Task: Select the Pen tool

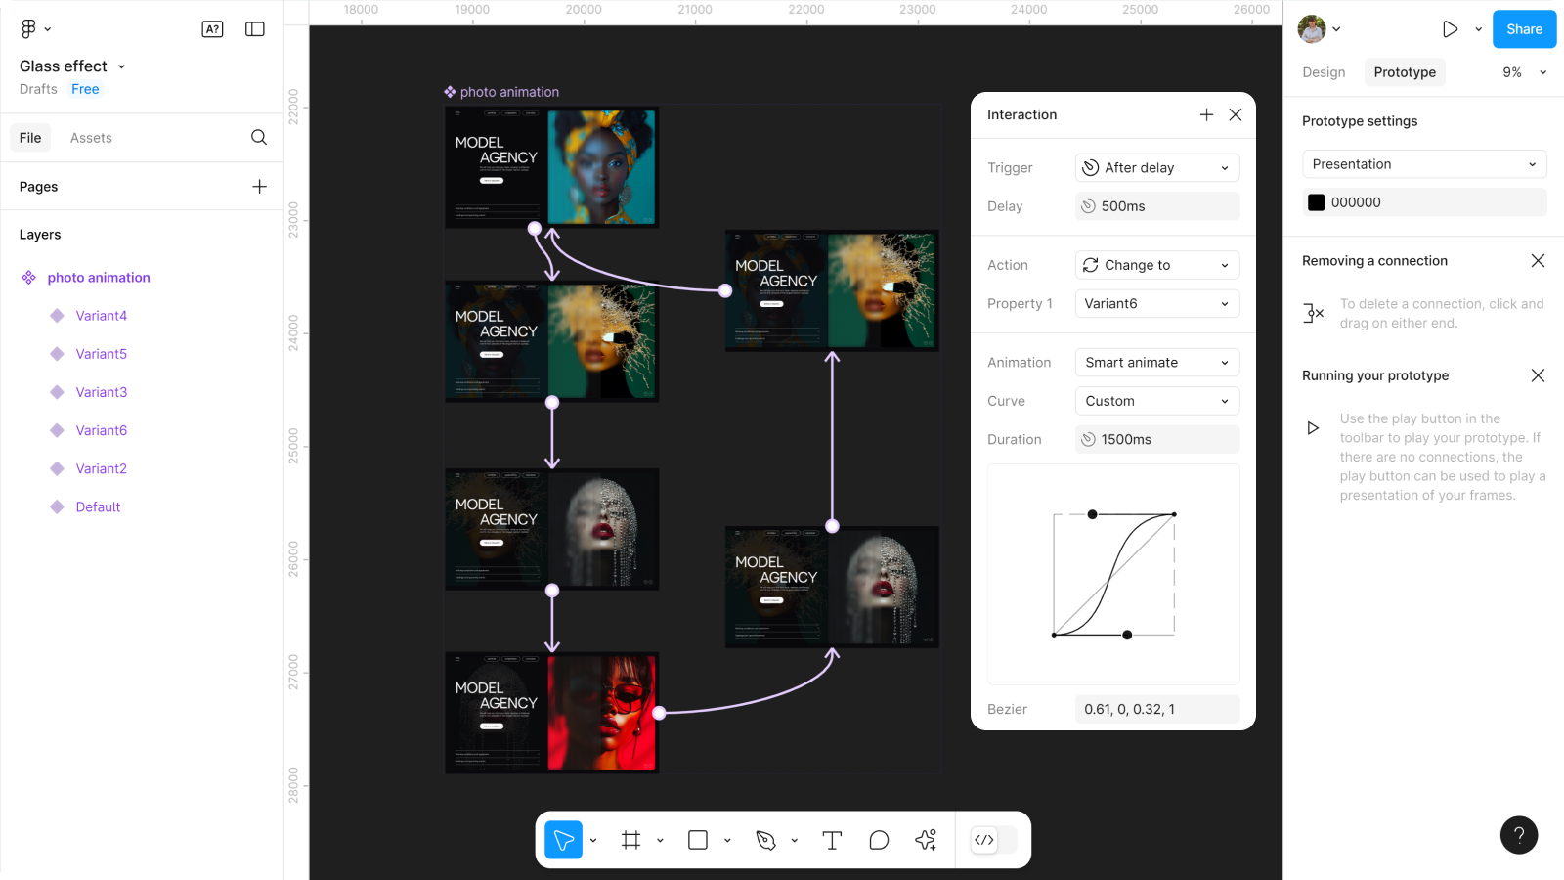Action: [x=765, y=840]
